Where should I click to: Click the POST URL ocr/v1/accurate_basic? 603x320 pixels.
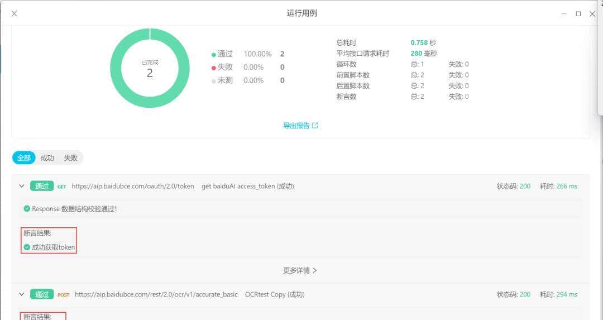[x=156, y=294]
